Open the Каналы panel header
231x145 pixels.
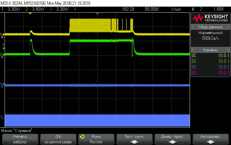tap(210, 50)
